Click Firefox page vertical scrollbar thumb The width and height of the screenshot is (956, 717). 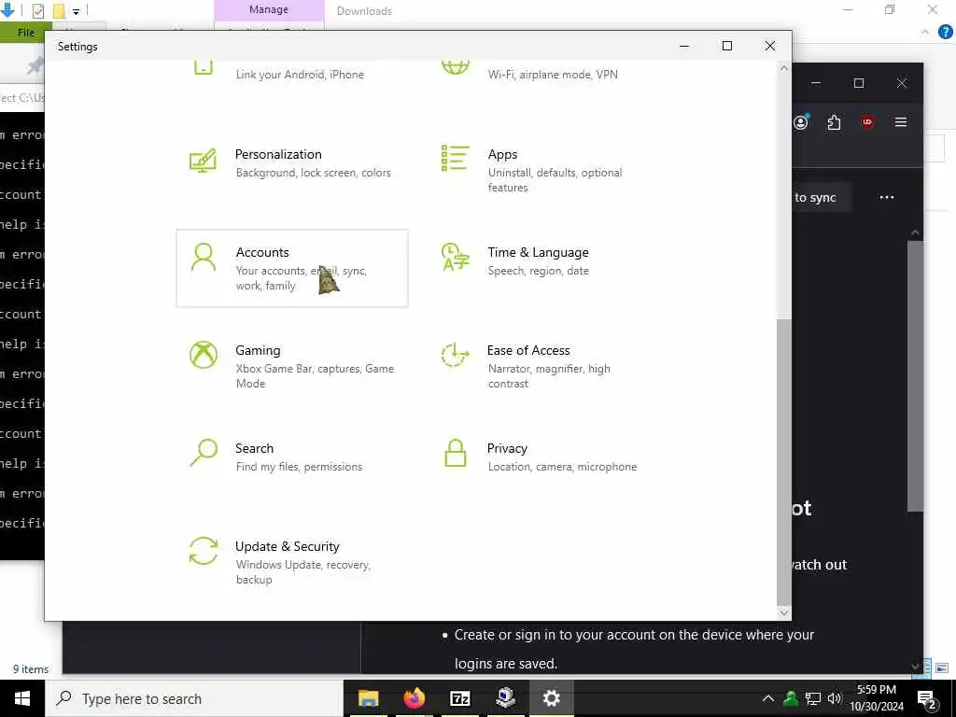[915, 376]
